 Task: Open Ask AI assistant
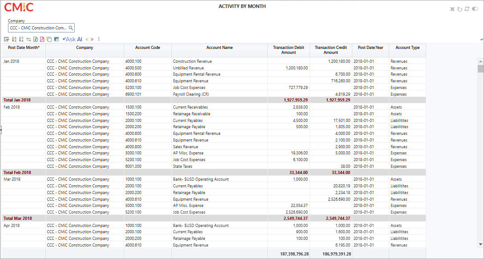72,39
